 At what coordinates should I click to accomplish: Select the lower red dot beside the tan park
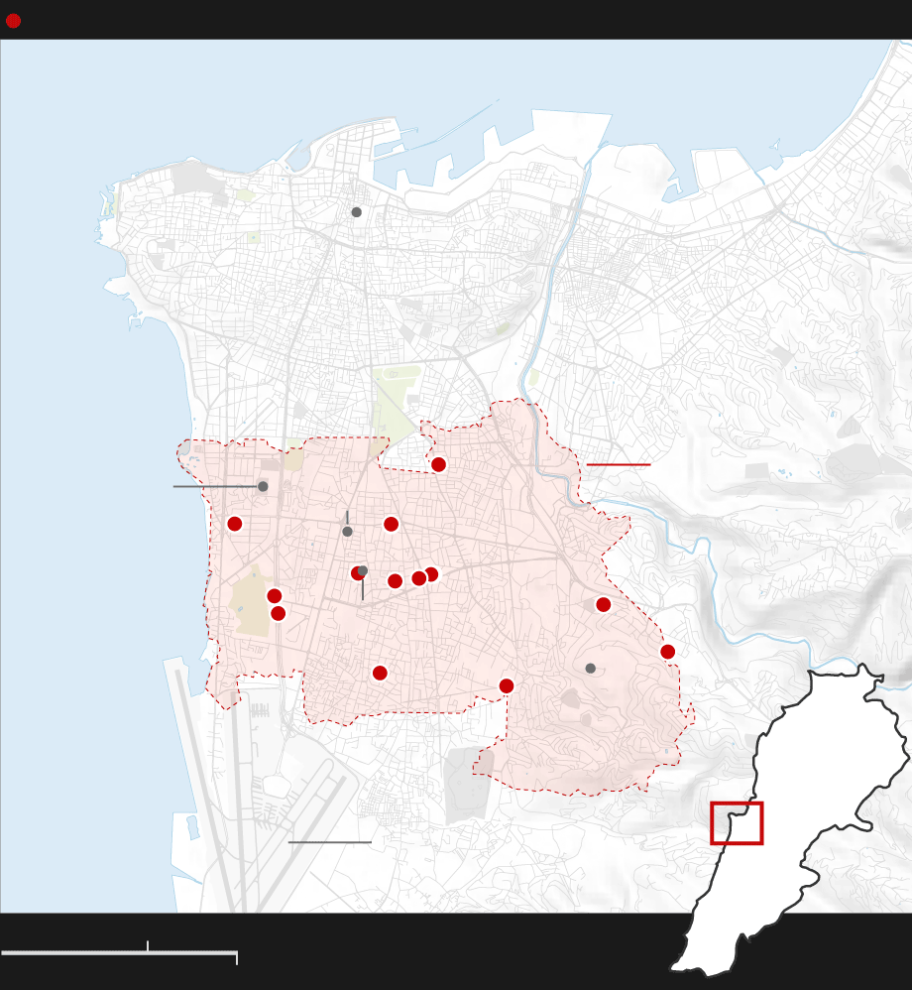coord(278,613)
